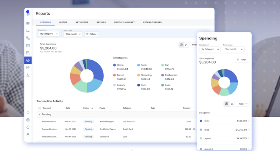
Task: Open the dashboard icon in sidebar
Action: tap(28, 23)
